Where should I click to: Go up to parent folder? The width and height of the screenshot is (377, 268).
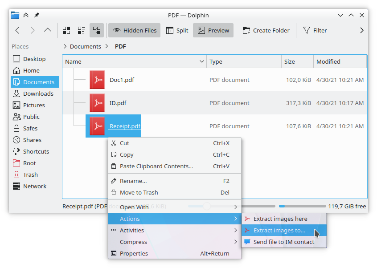tap(48, 30)
